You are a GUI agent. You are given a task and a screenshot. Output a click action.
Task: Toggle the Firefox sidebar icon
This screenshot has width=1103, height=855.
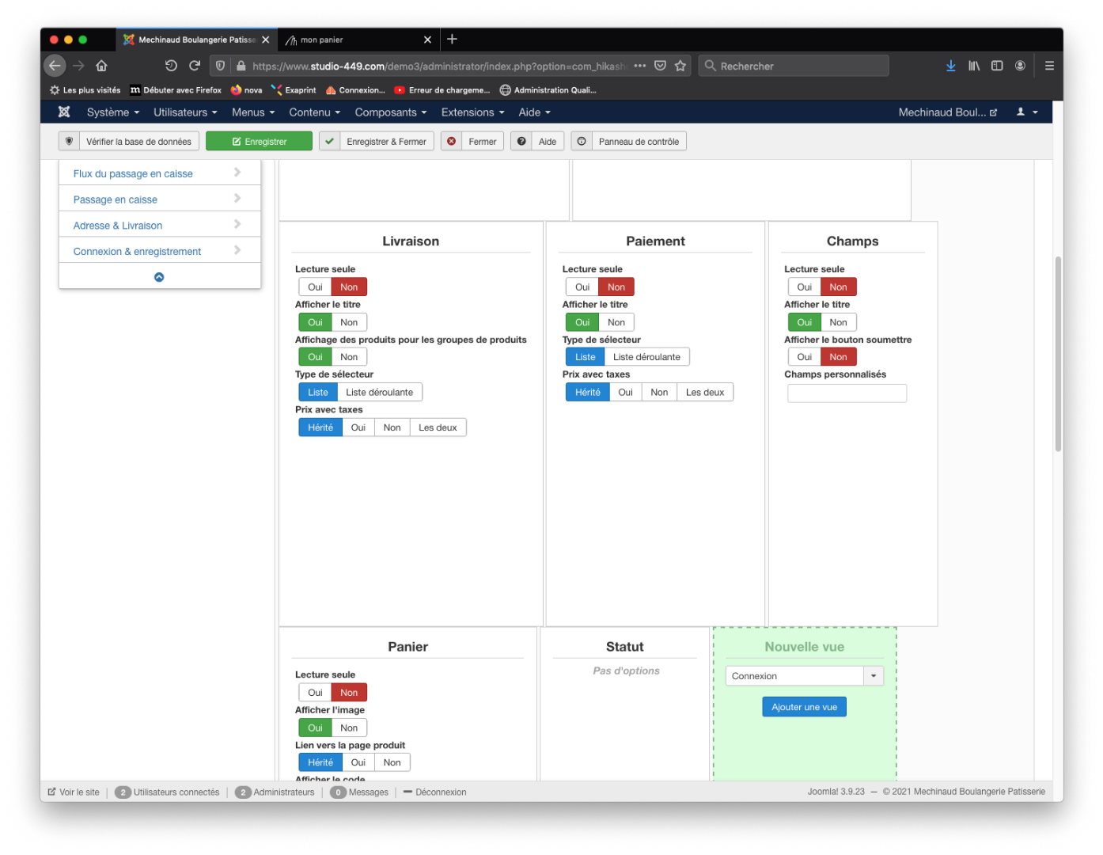997,66
